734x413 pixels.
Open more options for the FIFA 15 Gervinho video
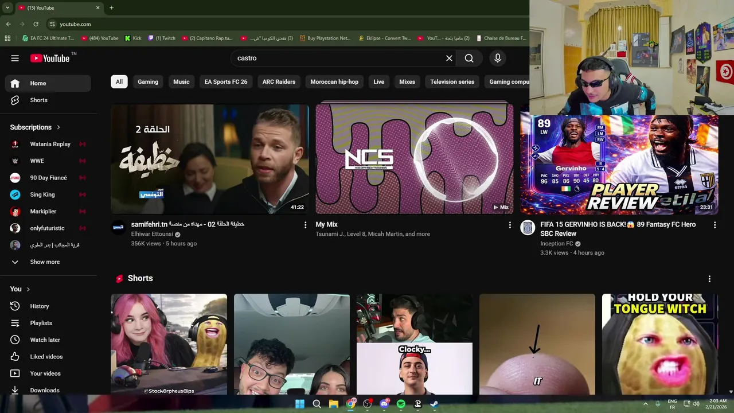715,225
